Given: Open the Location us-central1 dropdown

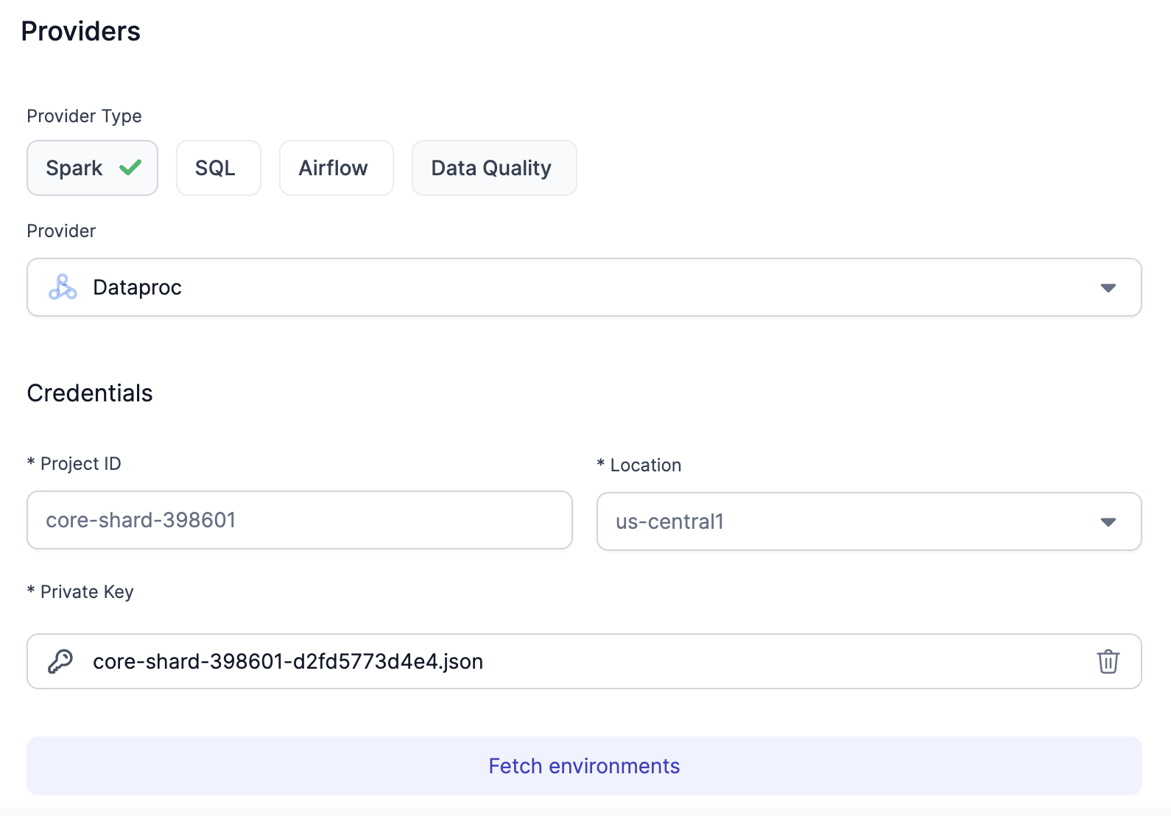Looking at the screenshot, I should click(869, 521).
